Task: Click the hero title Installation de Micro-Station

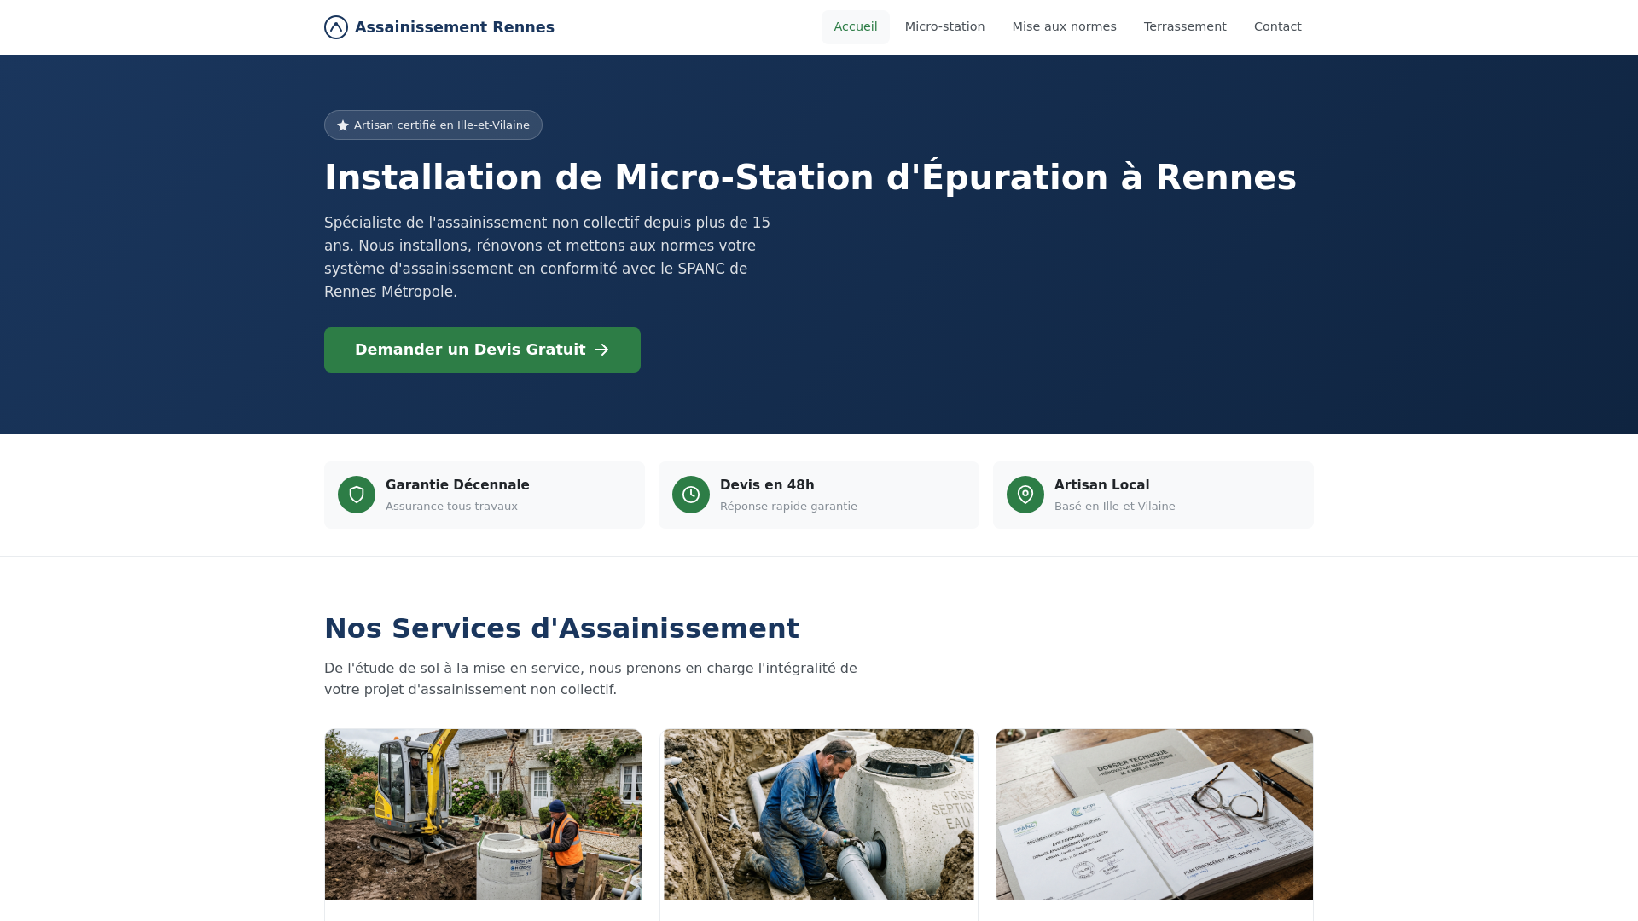Action: tap(810, 177)
